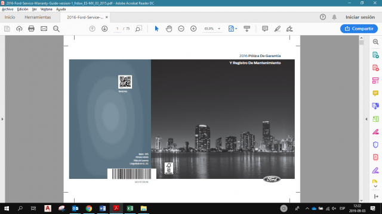Switch to the Herramientas tab
The image size is (382, 214).
coord(38,17)
